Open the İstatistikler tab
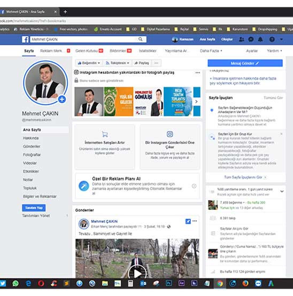Screen dimensions: 293x296 148,51
